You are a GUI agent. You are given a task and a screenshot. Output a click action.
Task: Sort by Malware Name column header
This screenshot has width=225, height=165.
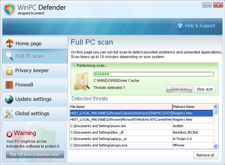[x=193, y=107]
